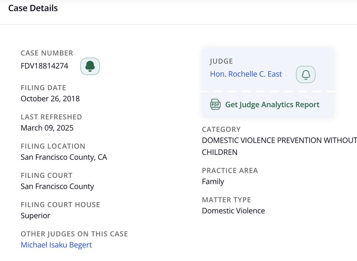Image resolution: width=357 pixels, height=261 pixels.
Task: Click the Case Details page title
Action: pos(33,8)
